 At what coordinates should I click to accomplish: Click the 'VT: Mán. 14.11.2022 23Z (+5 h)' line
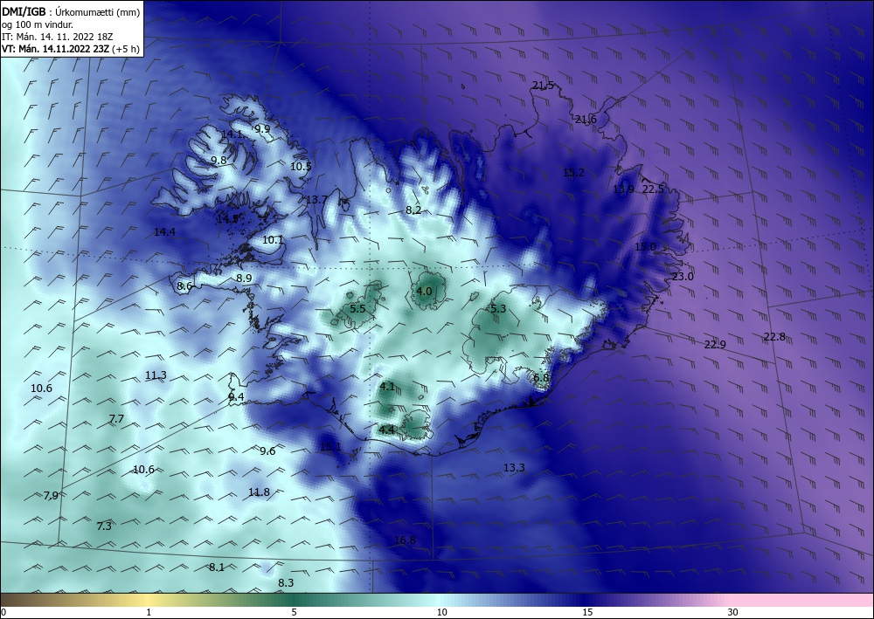pyautogui.click(x=71, y=48)
